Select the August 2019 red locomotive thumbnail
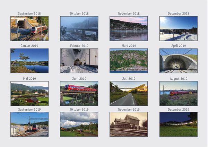 pos(179,94)
